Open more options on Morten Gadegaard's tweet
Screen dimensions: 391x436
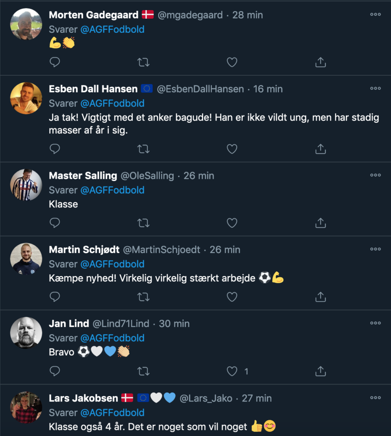tap(375, 14)
